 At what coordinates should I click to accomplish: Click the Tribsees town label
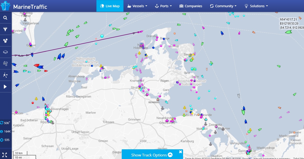(x=108, y=122)
